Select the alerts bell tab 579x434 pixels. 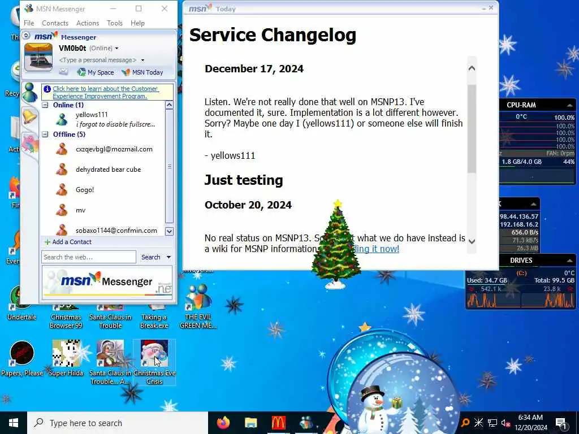coord(29,116)
